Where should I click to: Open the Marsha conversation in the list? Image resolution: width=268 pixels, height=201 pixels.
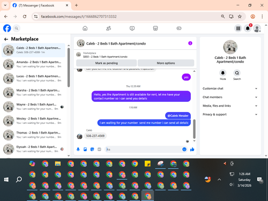[33, 93]
